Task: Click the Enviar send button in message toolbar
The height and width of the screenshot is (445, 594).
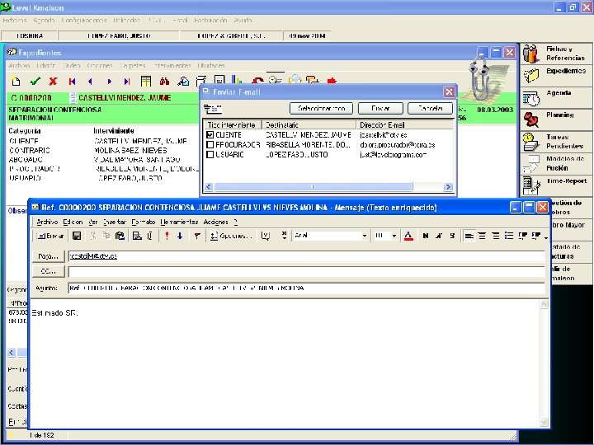Action: 50,236
